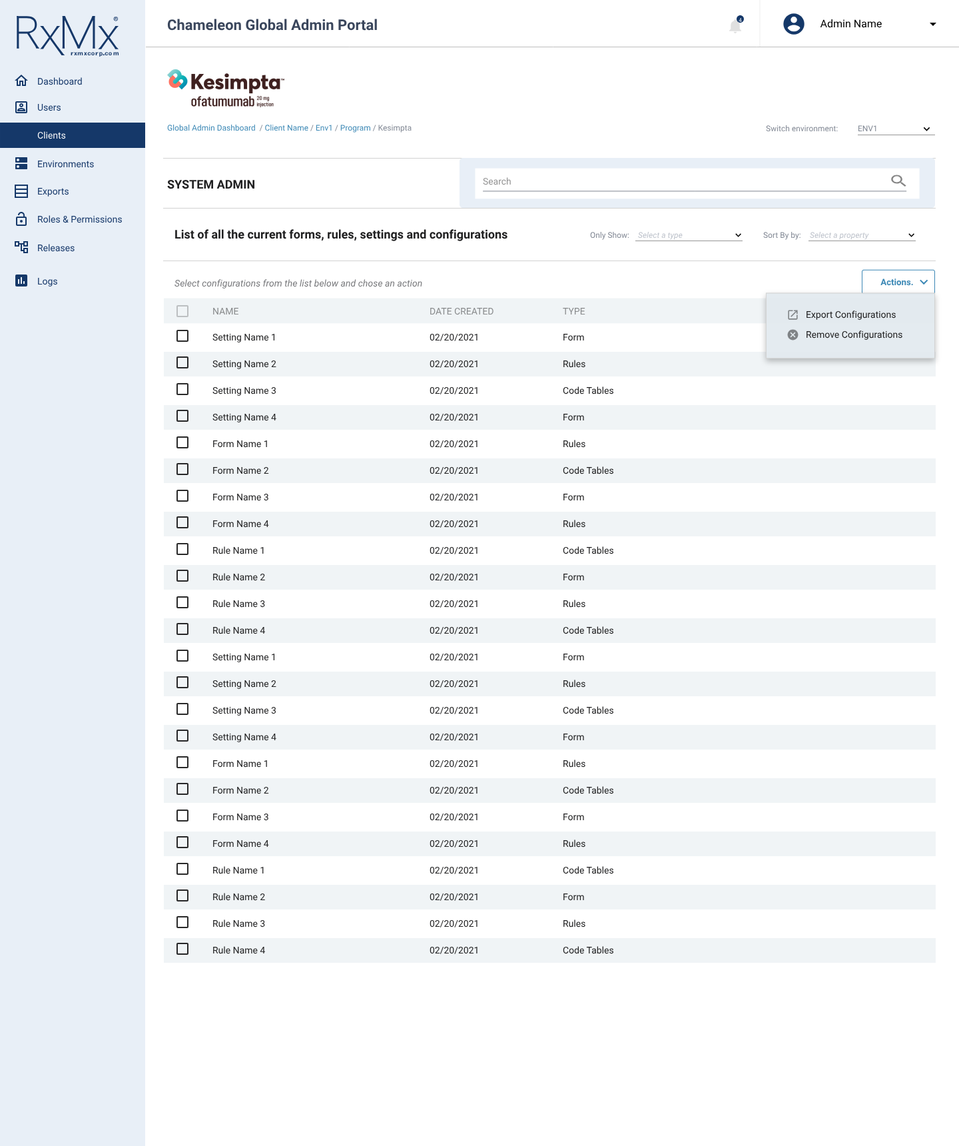Check the last Rule Name 4 row
Image resolution: width=959 pixels, height=1146 pixels.
pyautogui.click(x=182, y=949)
